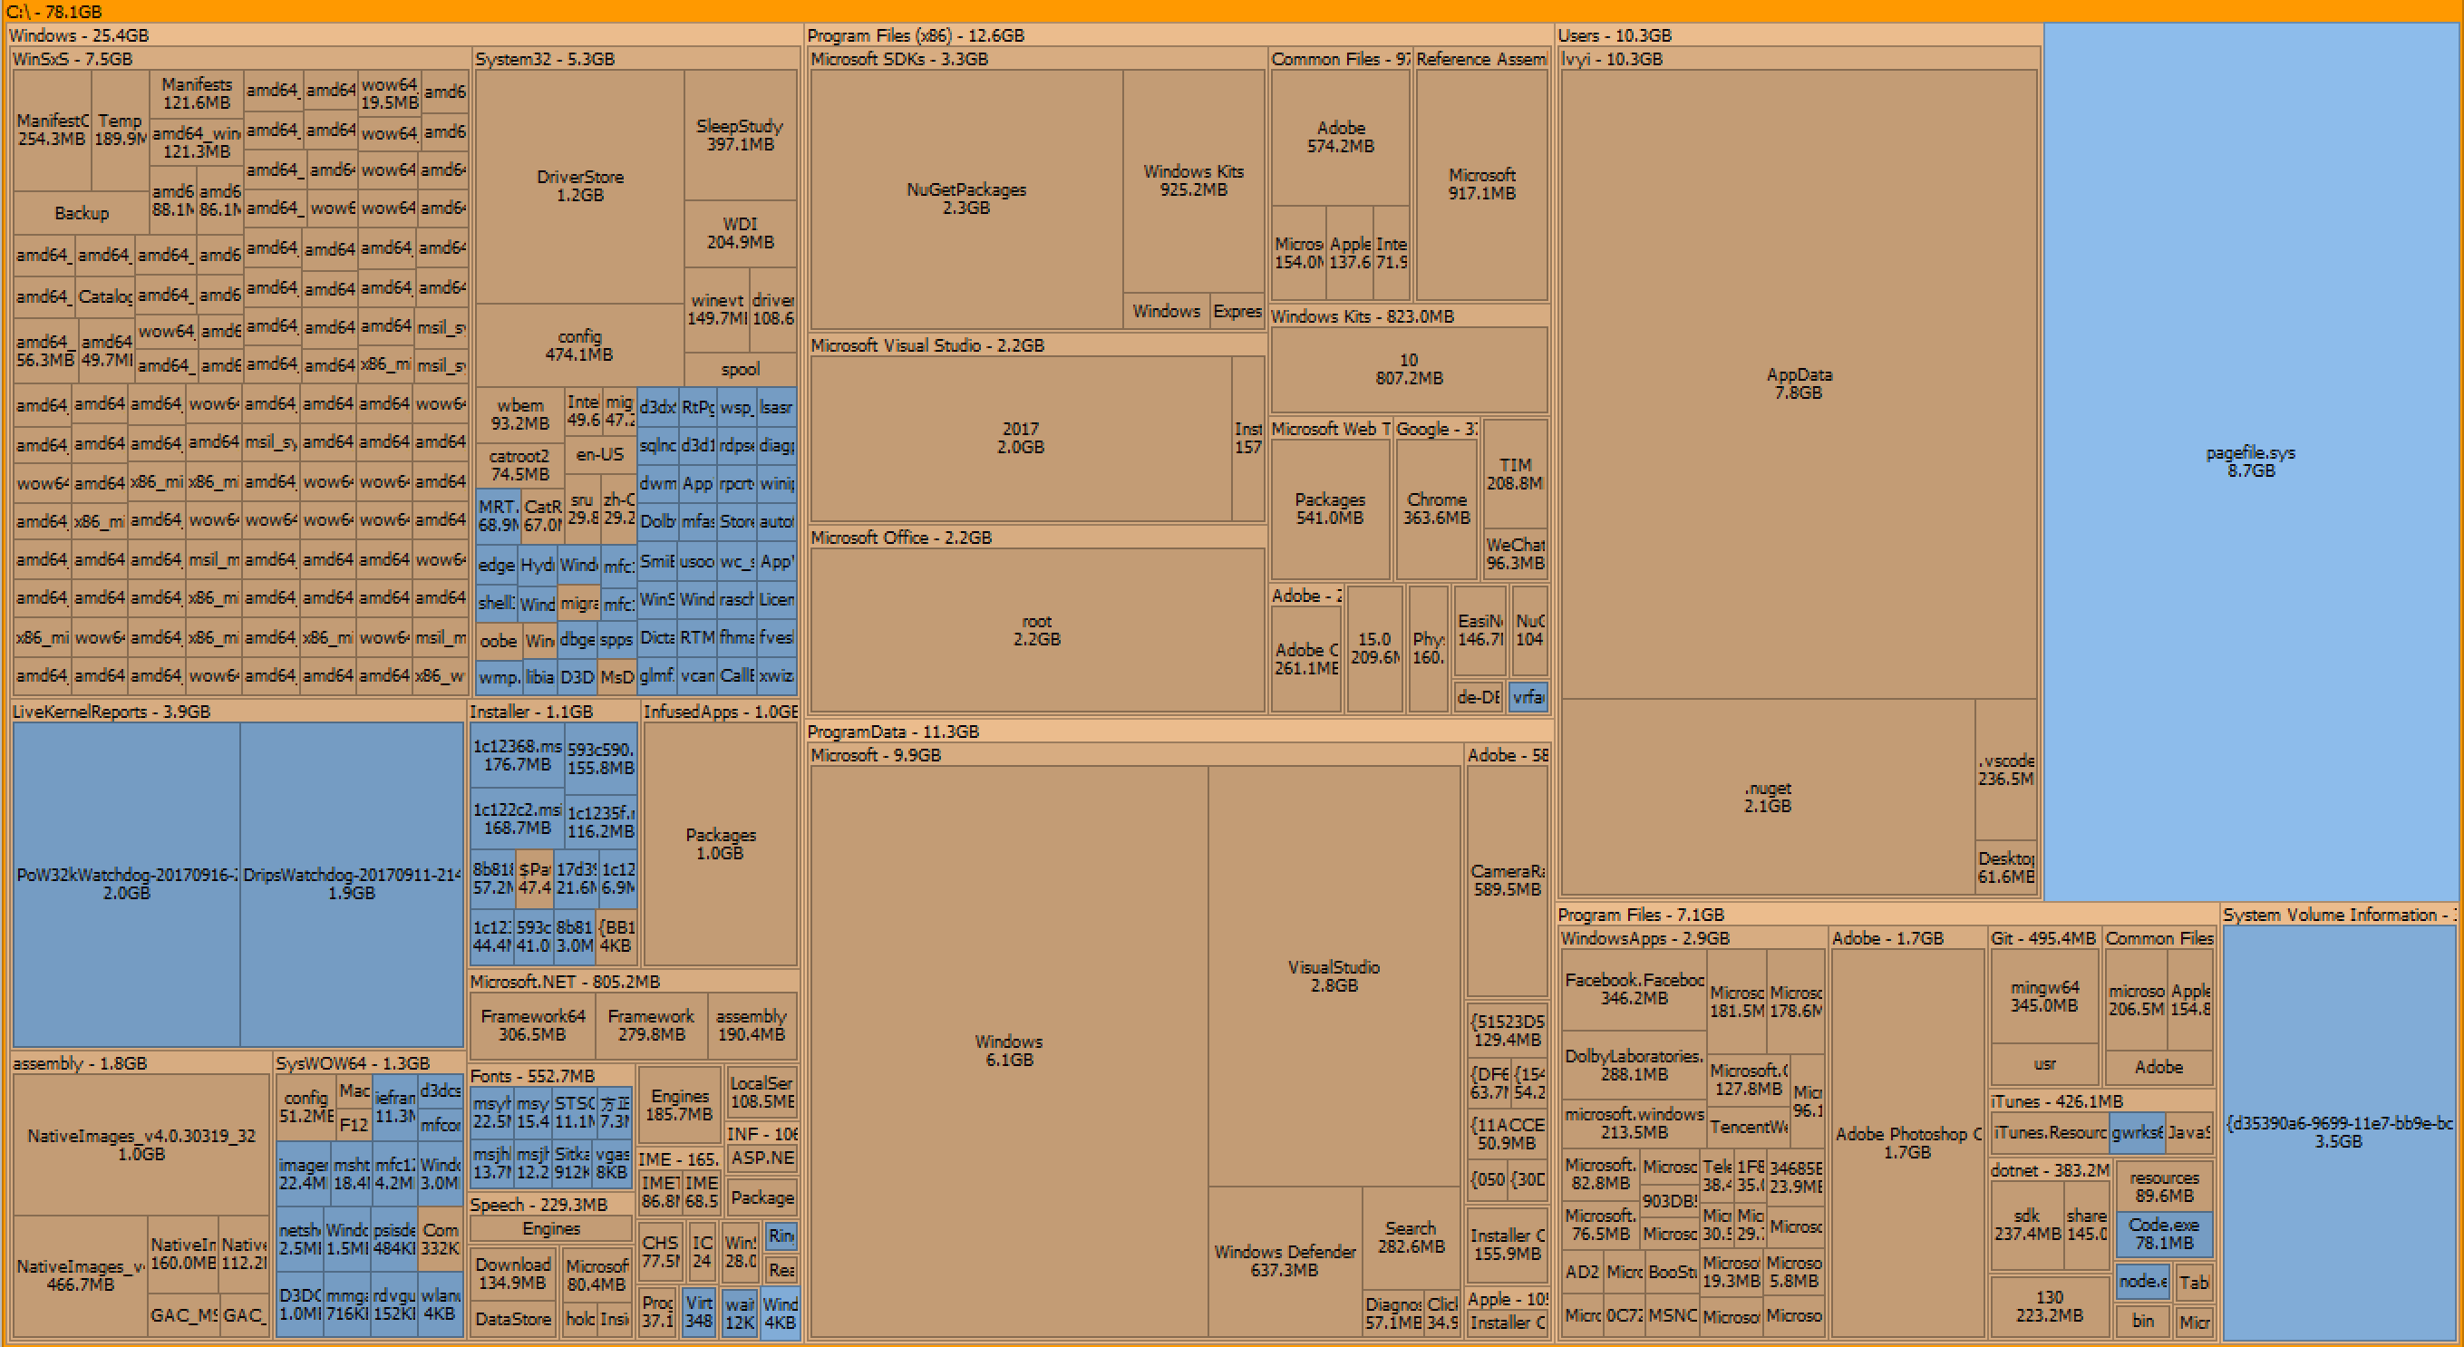Screen dimensions: 2464x1347
Task: Click the NuGetPackages 2.3GB block
Action: tap(966, 198)
